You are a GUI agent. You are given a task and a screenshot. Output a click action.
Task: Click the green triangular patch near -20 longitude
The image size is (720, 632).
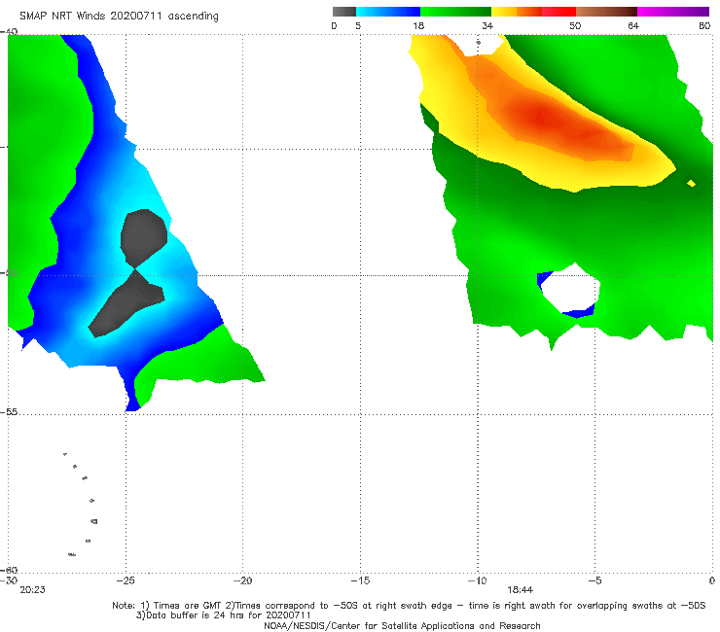(202, 361)
